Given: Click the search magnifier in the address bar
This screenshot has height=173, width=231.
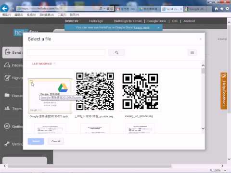Looking at the screenshot, I should pyautogui.click(x=101, y=9).
